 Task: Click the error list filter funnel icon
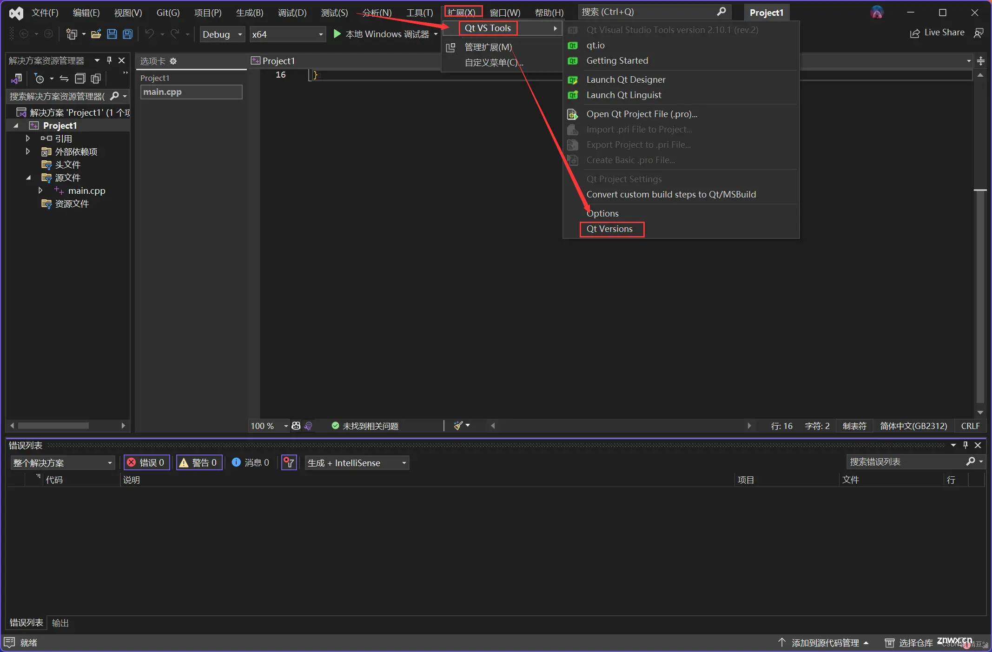289,462
